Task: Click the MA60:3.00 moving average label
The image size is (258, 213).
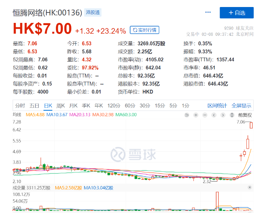Action: (126, 114)
